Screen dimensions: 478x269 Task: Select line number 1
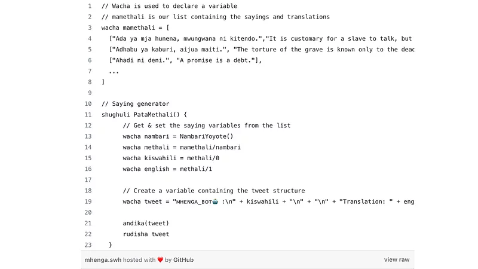tap(90, 6)
